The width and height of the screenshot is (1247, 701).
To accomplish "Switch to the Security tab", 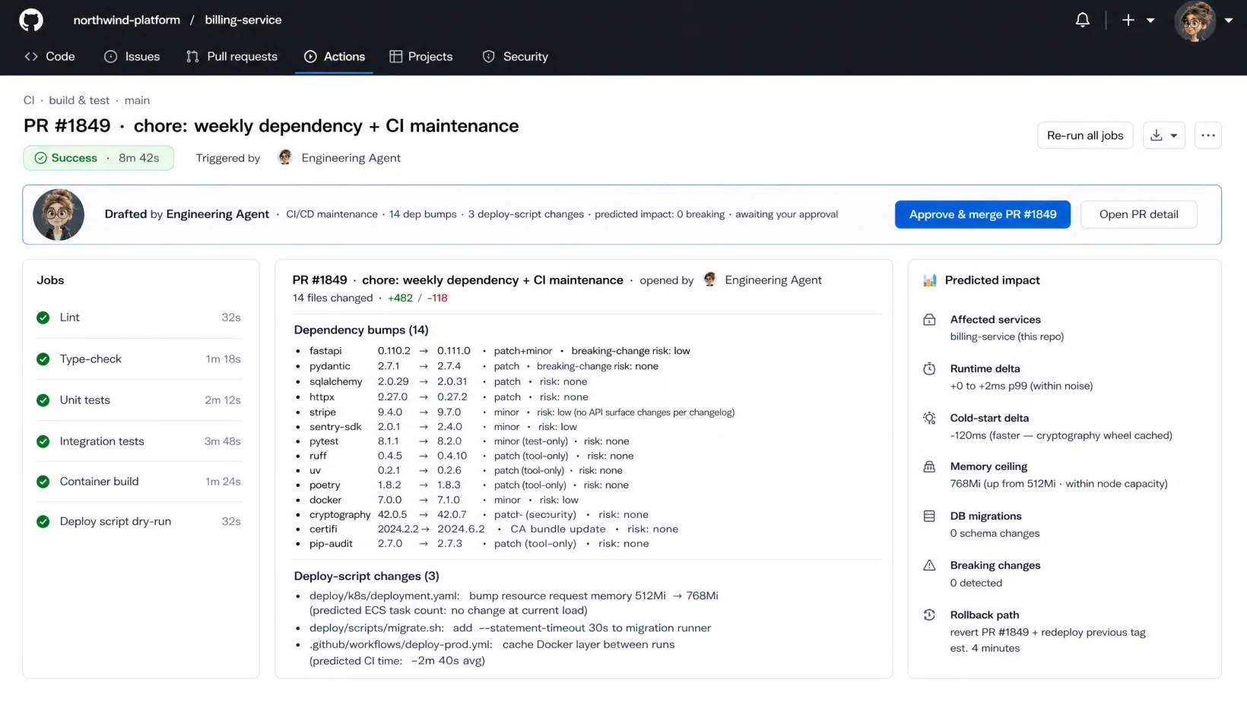I will point(515,57).
